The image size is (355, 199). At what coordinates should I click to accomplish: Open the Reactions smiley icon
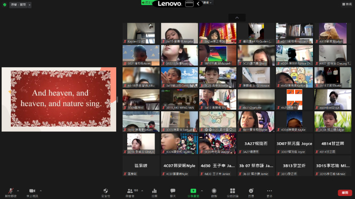click(251, 193)
